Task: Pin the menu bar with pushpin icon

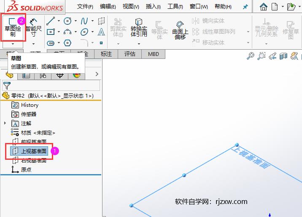Action: coord(245,7)
